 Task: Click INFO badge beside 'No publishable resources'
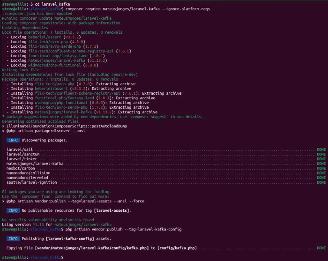13,210
